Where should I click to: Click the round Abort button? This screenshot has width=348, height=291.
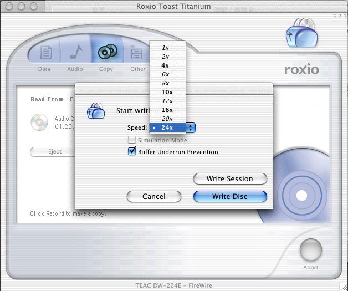click(311, 250)
